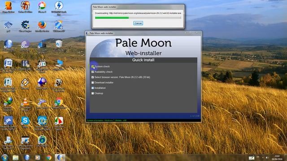Open the Winamp desktop shortcut

(25, 84)
